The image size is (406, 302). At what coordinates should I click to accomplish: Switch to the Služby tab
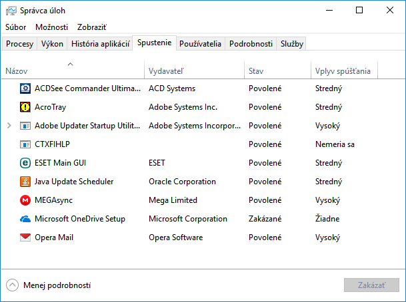[x=292, y=44]
